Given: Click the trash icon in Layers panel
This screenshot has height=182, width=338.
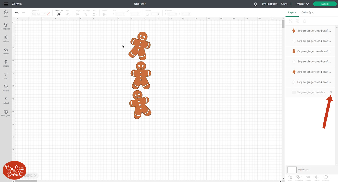Looking at the screenshot, I should click(304, 21).
